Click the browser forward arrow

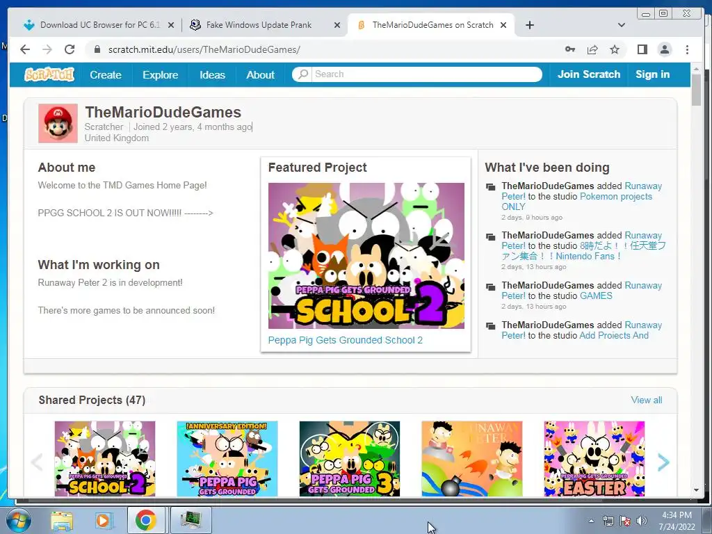[47, 49]
